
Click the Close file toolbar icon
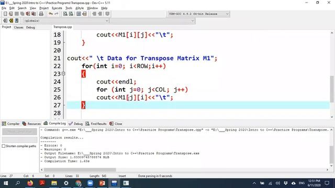click(28, 14)
